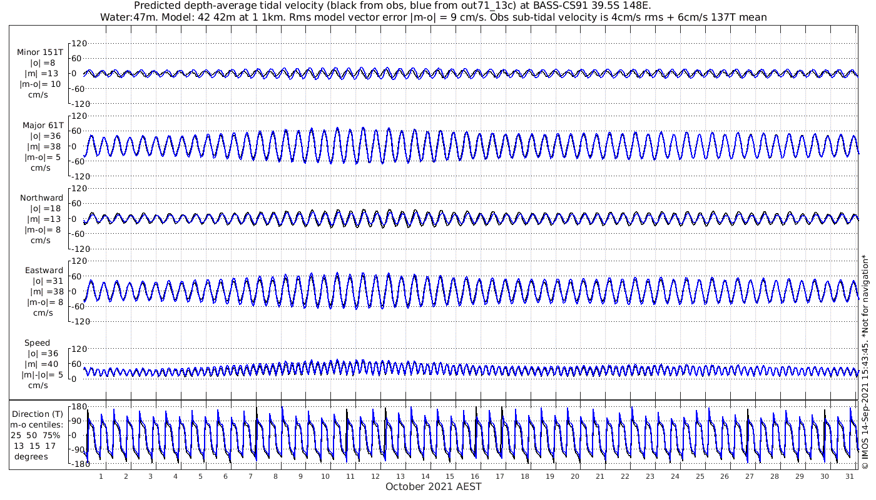This screenshot has height=500, width=876.
Task: Click the '120' tick of the Speed panel
Action: (x=78, y=349)
